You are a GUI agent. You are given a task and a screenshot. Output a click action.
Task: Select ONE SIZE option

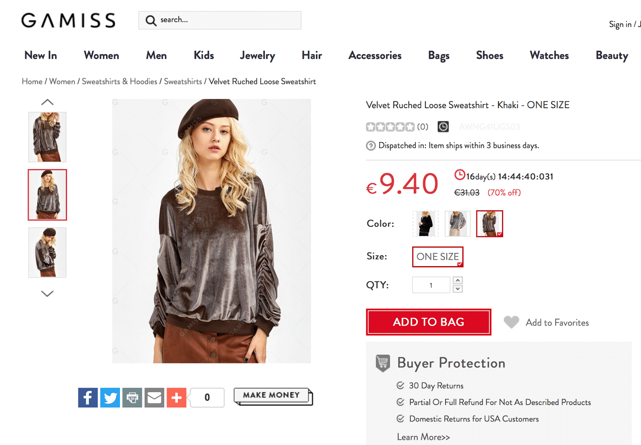437,257
